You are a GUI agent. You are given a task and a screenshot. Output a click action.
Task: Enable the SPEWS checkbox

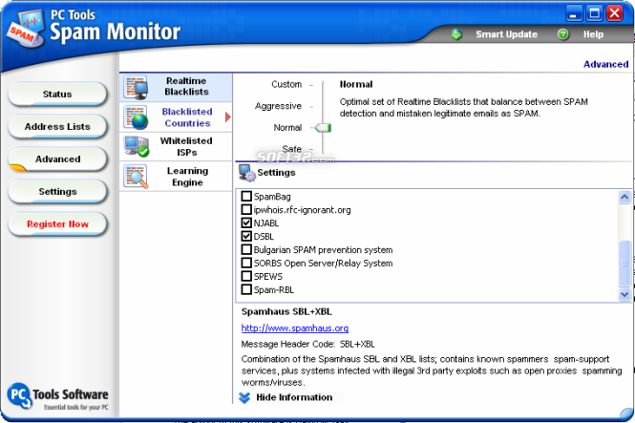coord(246,277)
